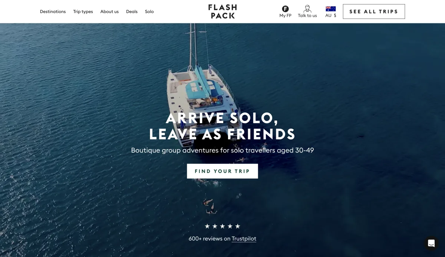Expand the Trip types menu

point(83,11)
